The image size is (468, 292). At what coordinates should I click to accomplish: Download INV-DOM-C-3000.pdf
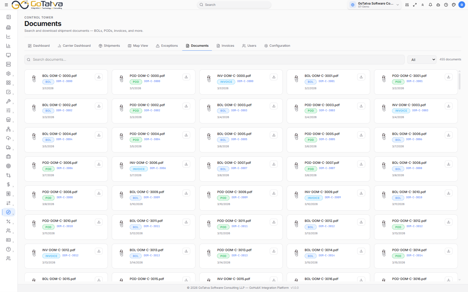274,77
